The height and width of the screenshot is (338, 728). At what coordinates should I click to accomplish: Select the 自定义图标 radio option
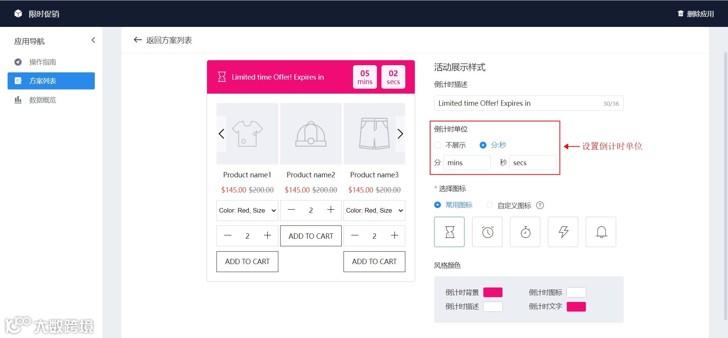pyautogui.click(x=490, y=205)
